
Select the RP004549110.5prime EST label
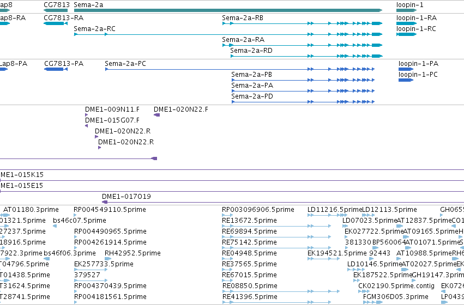(110, 210)
